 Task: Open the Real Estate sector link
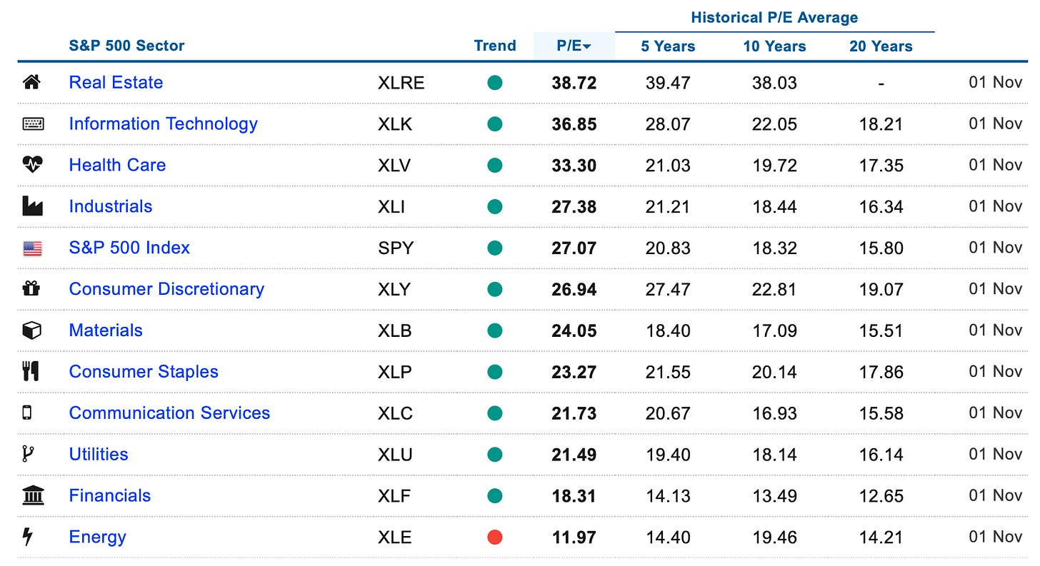[x=116, y=82]
